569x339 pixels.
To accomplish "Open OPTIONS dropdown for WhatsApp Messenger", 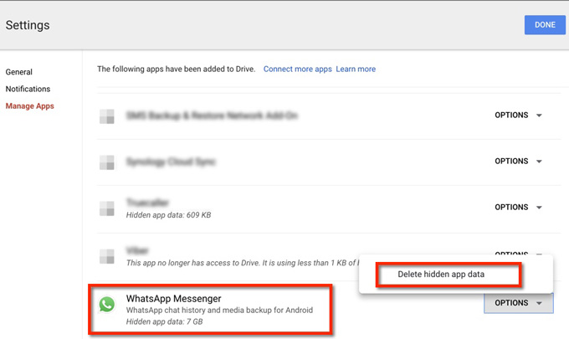I will pos(519,303).
